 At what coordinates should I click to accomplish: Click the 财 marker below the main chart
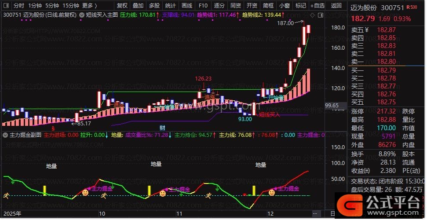pyautogui.click(x=162, y=128)
